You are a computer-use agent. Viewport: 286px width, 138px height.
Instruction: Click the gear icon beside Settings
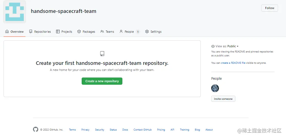(x=147, y=32)
